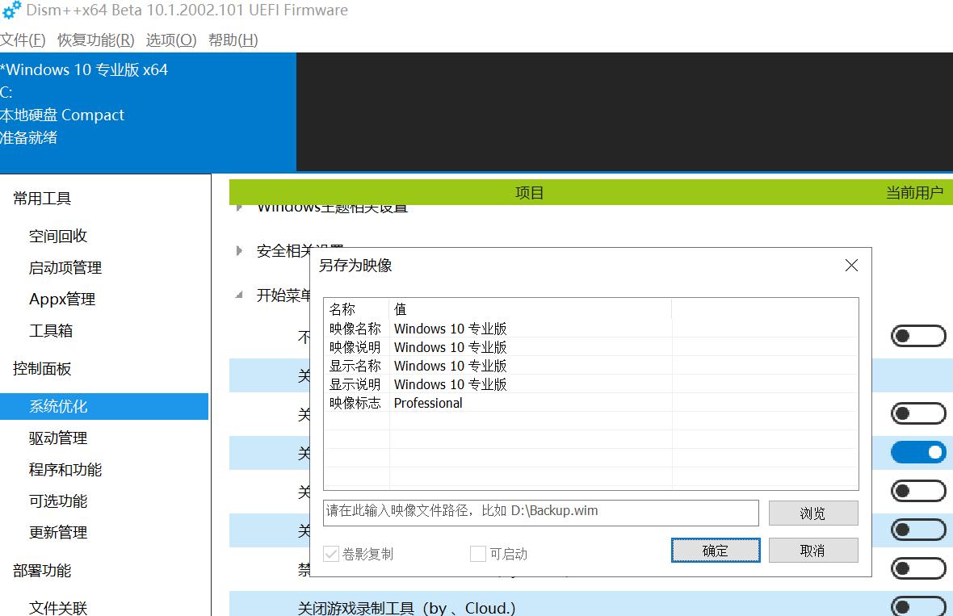Switch to Appx管理

(62, 299)
